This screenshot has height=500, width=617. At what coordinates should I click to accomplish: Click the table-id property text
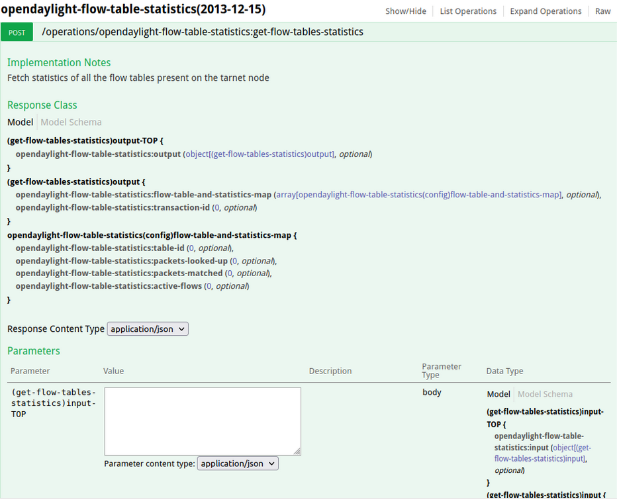click(100, 248)
